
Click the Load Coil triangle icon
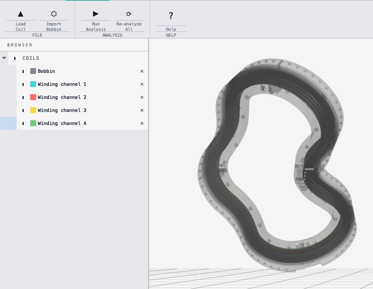20,14
